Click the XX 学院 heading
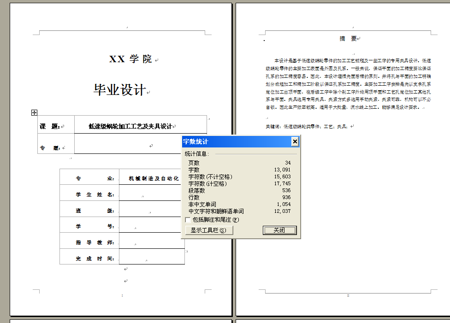The width and height of the screenshot is (450, 323). 130,59
